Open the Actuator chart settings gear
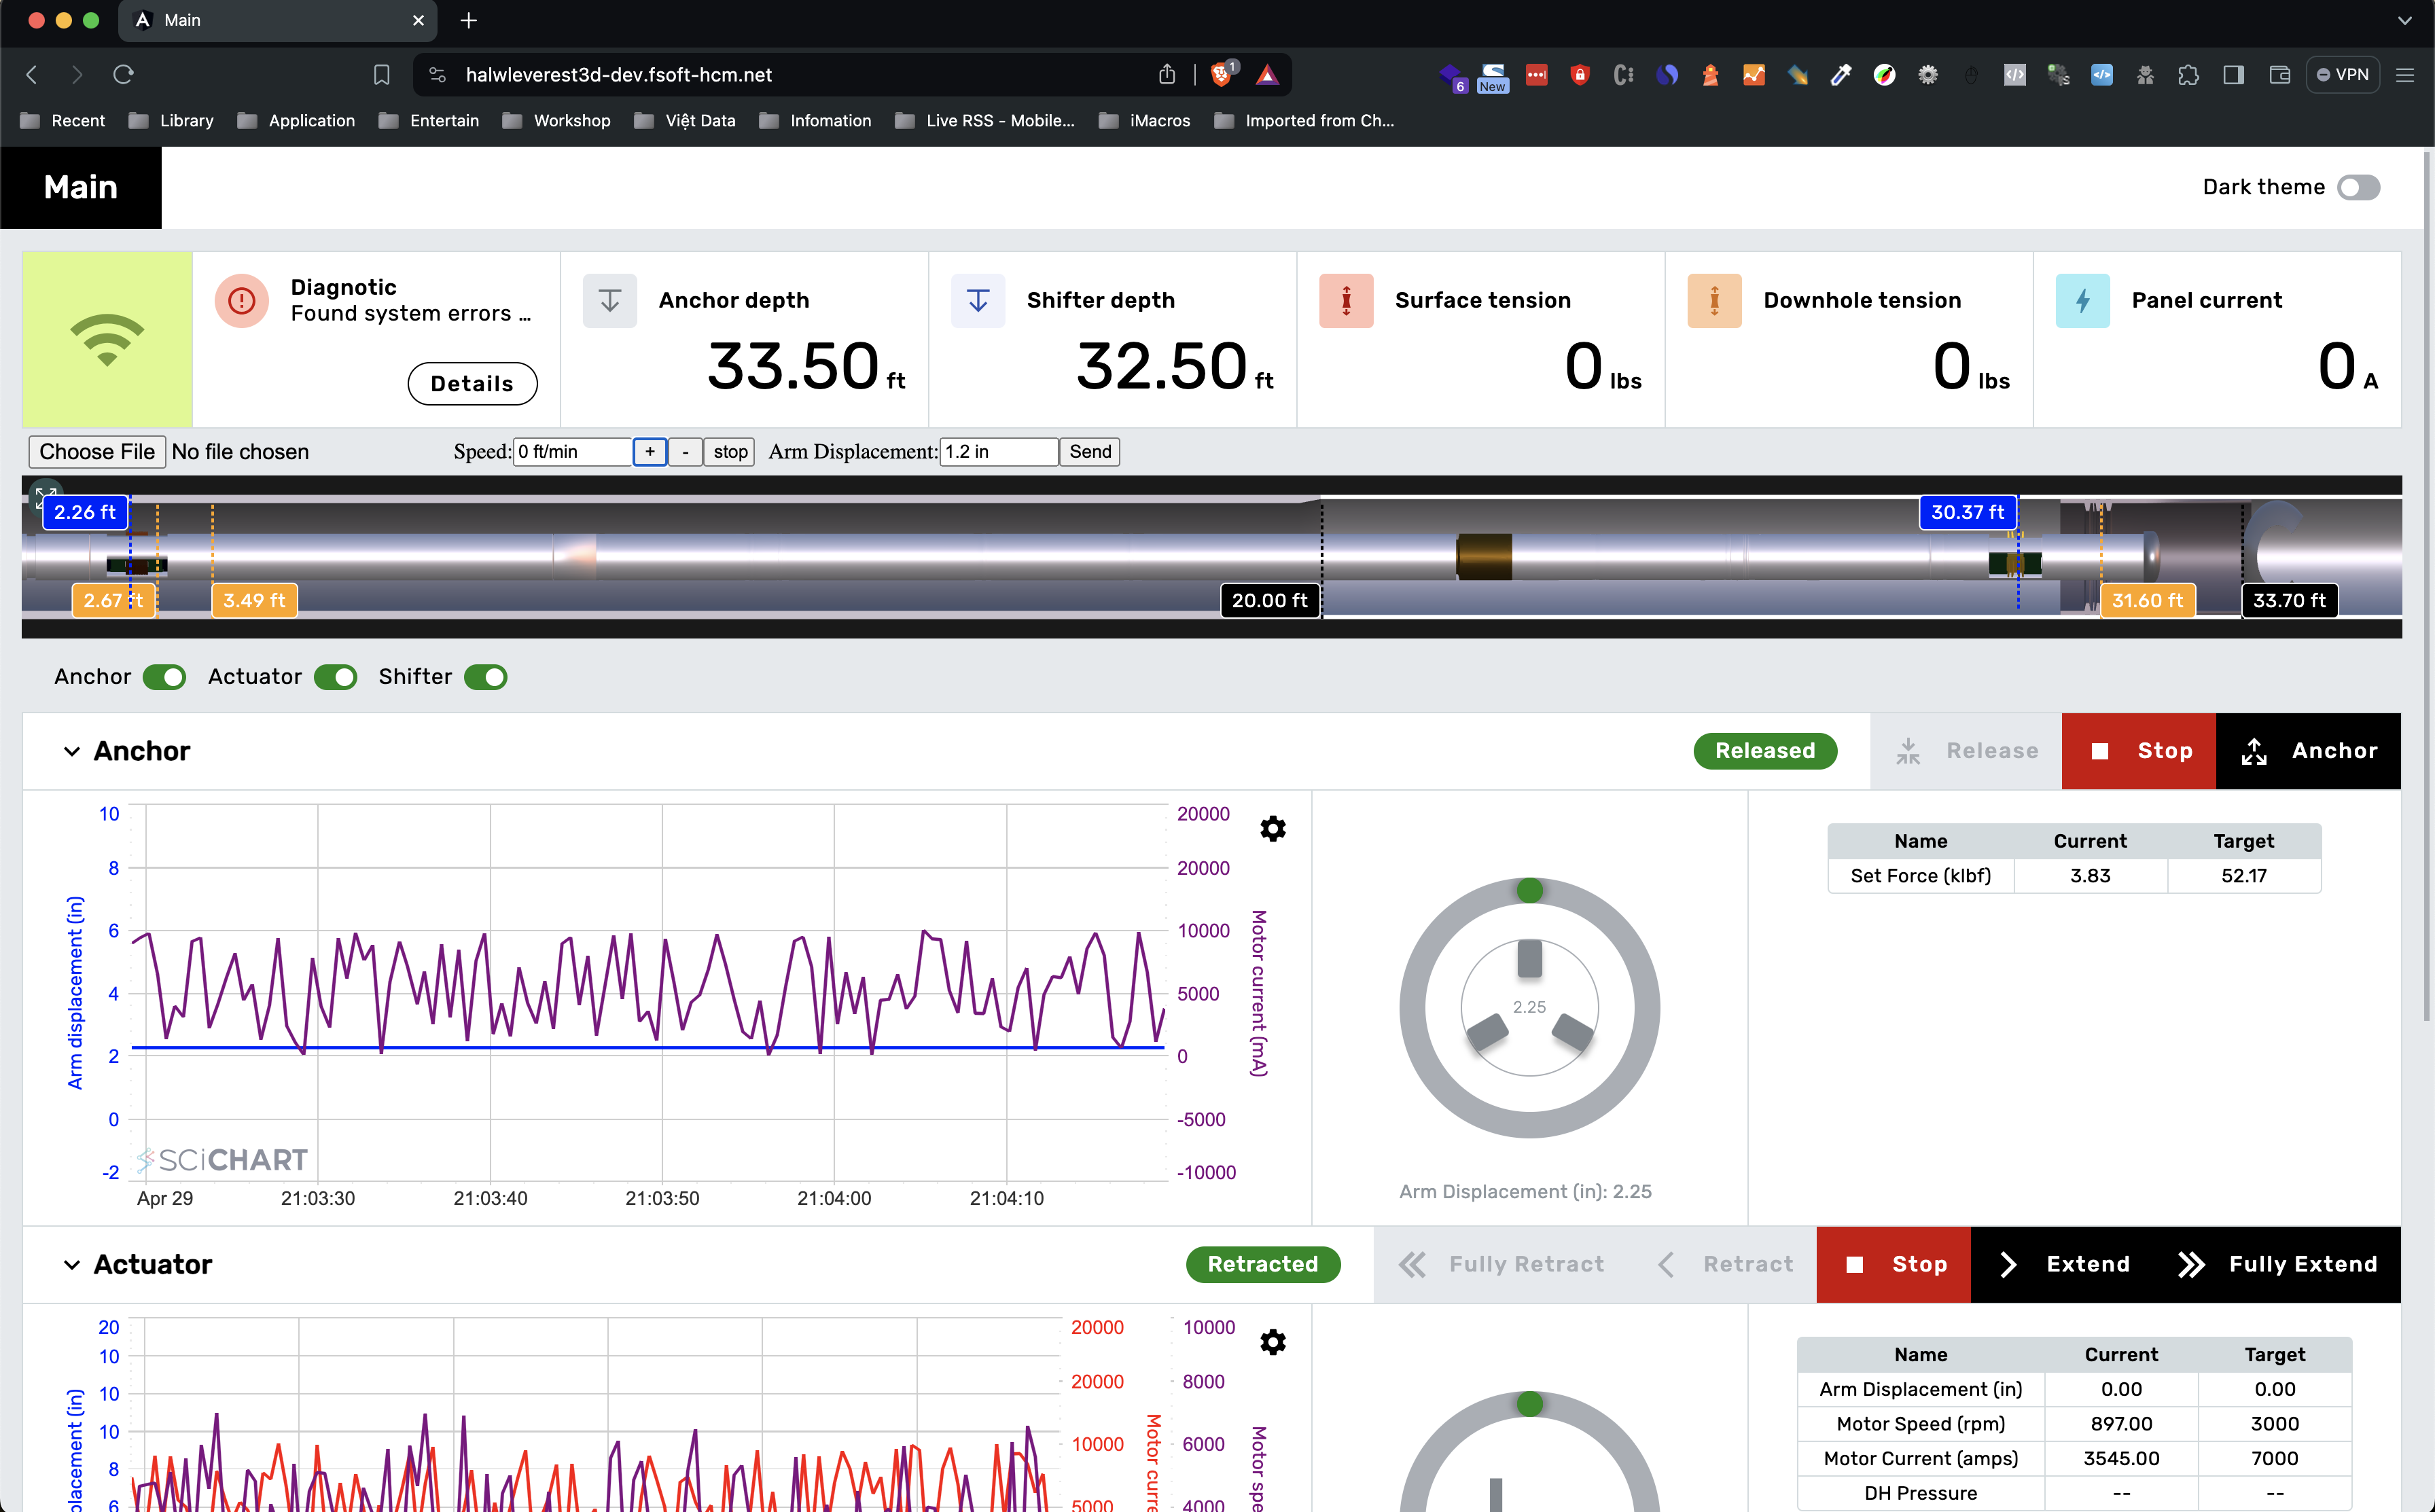This screenshot has height=1512, width=2435. [x=1272, y=1342]
